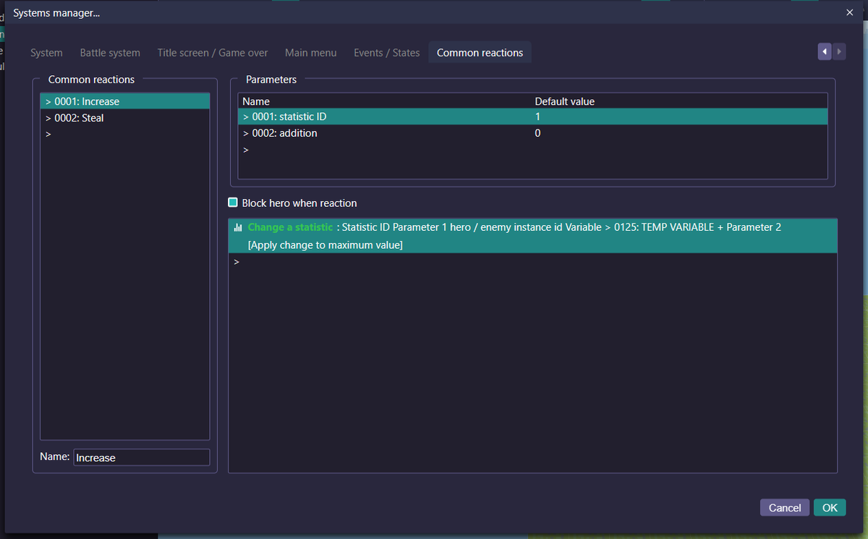868x539 pixels.
Task: Select the Change a statistic command
Action: pyautogui.click(x=532, y=236)
